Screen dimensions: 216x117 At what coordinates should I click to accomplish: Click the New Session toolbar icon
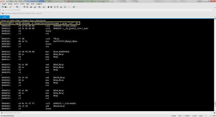tap(3, 7)
